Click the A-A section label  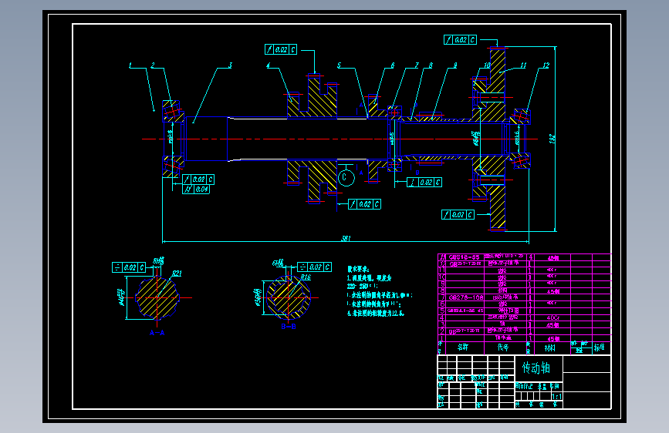point(157,332)
